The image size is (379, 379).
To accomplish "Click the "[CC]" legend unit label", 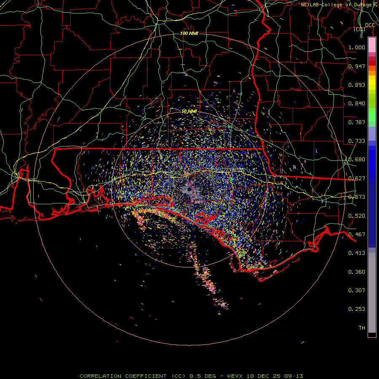I will 360,29.
